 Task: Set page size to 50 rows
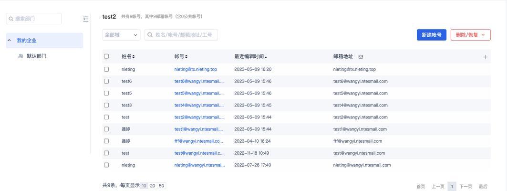[161, 186]
